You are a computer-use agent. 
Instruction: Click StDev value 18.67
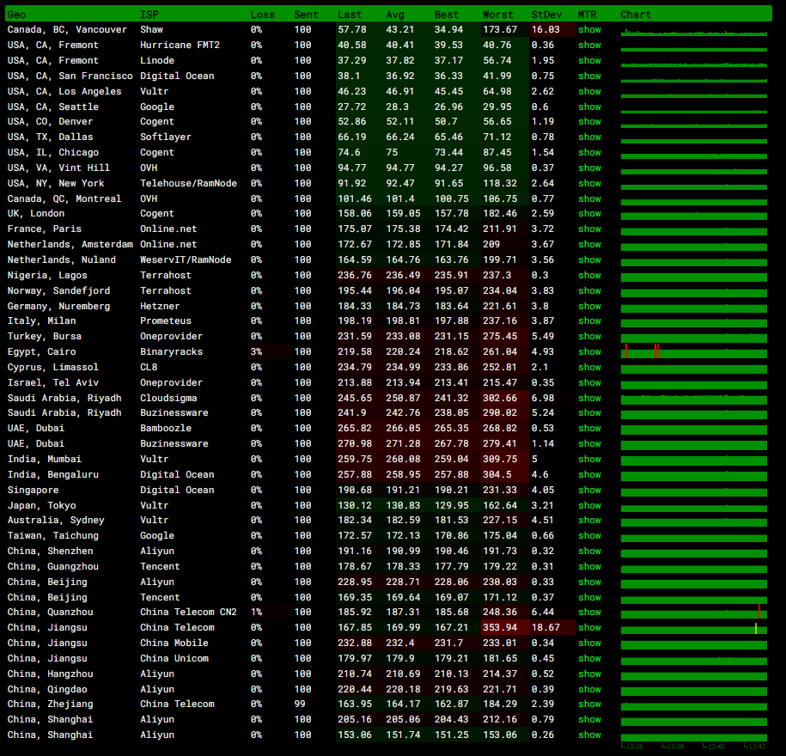[x=545, y=628]
